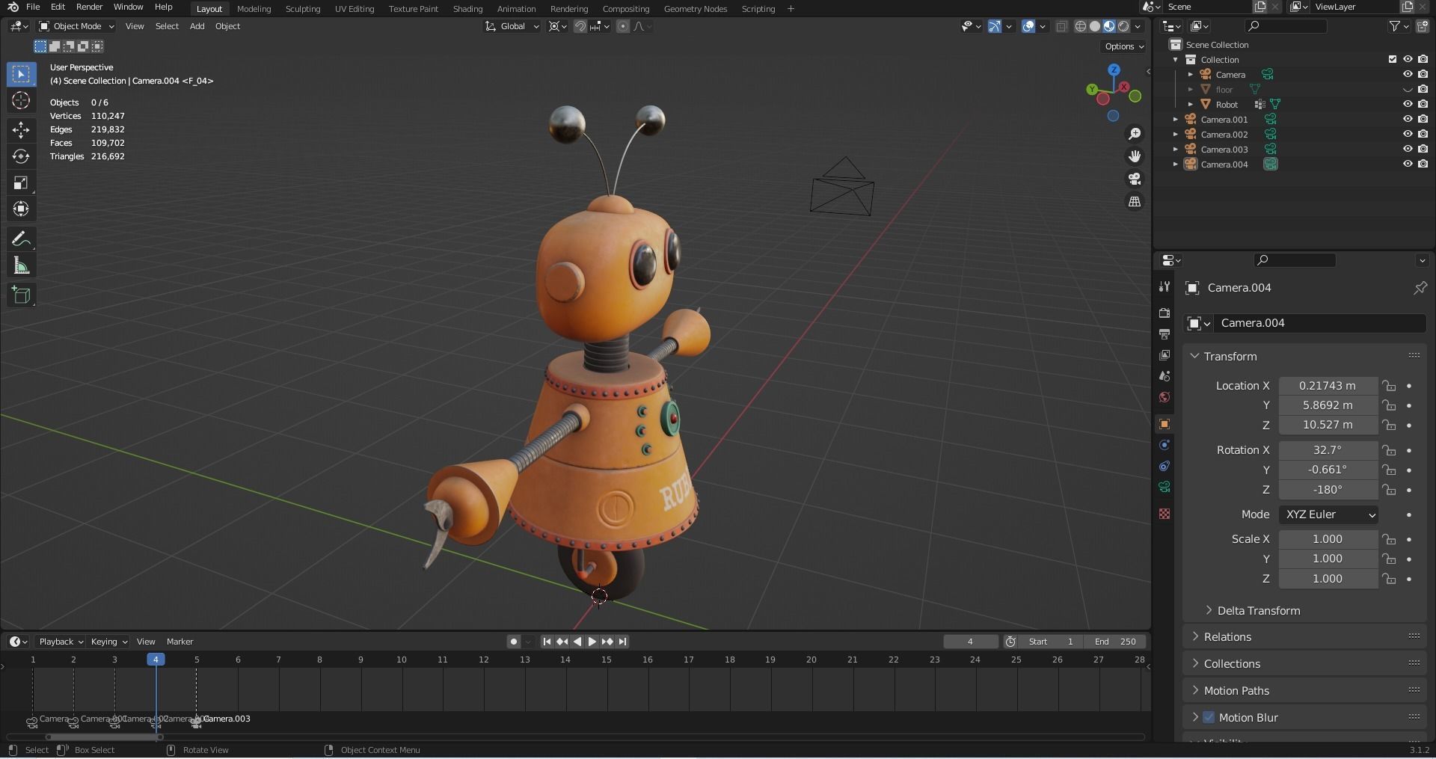This screenshot has width=1436, height=759.
Task: Click the current frame number field
Action: point(970,642)
